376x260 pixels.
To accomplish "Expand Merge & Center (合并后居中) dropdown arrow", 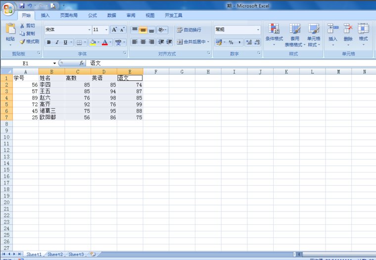I will (x=208, y=42).
